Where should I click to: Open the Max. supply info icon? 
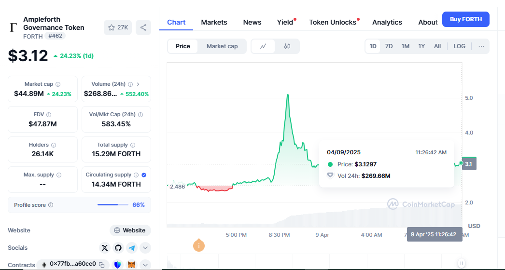click(x=59, y=175)
